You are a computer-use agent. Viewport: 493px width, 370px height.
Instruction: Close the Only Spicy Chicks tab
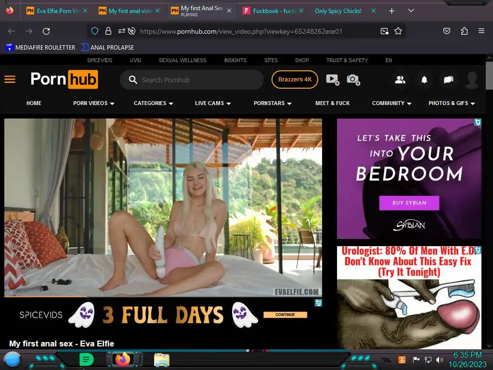[374, 11]
